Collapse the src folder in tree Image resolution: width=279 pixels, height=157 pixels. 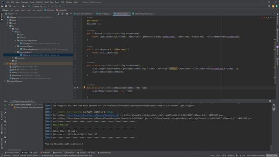point(8,26)
